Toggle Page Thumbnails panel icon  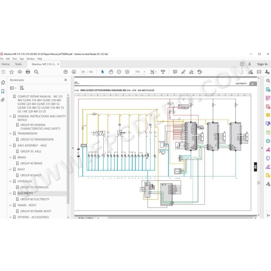3,82
